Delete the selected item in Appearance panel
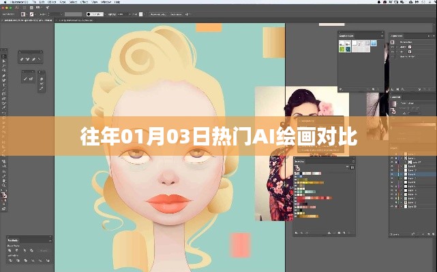437x272 pixels. click(x=430, y=89)
